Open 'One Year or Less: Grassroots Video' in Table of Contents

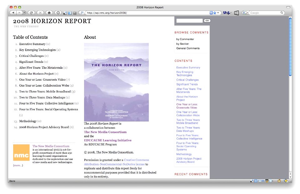[x=42, y=80]
